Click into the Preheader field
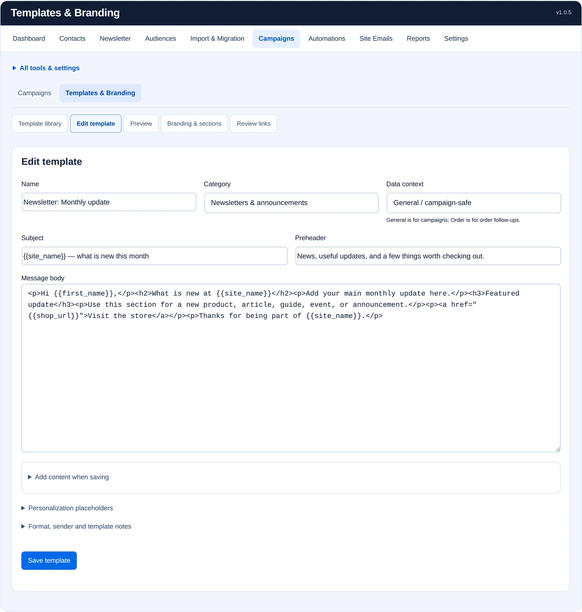Screen dimensions: 582x612 428,256
